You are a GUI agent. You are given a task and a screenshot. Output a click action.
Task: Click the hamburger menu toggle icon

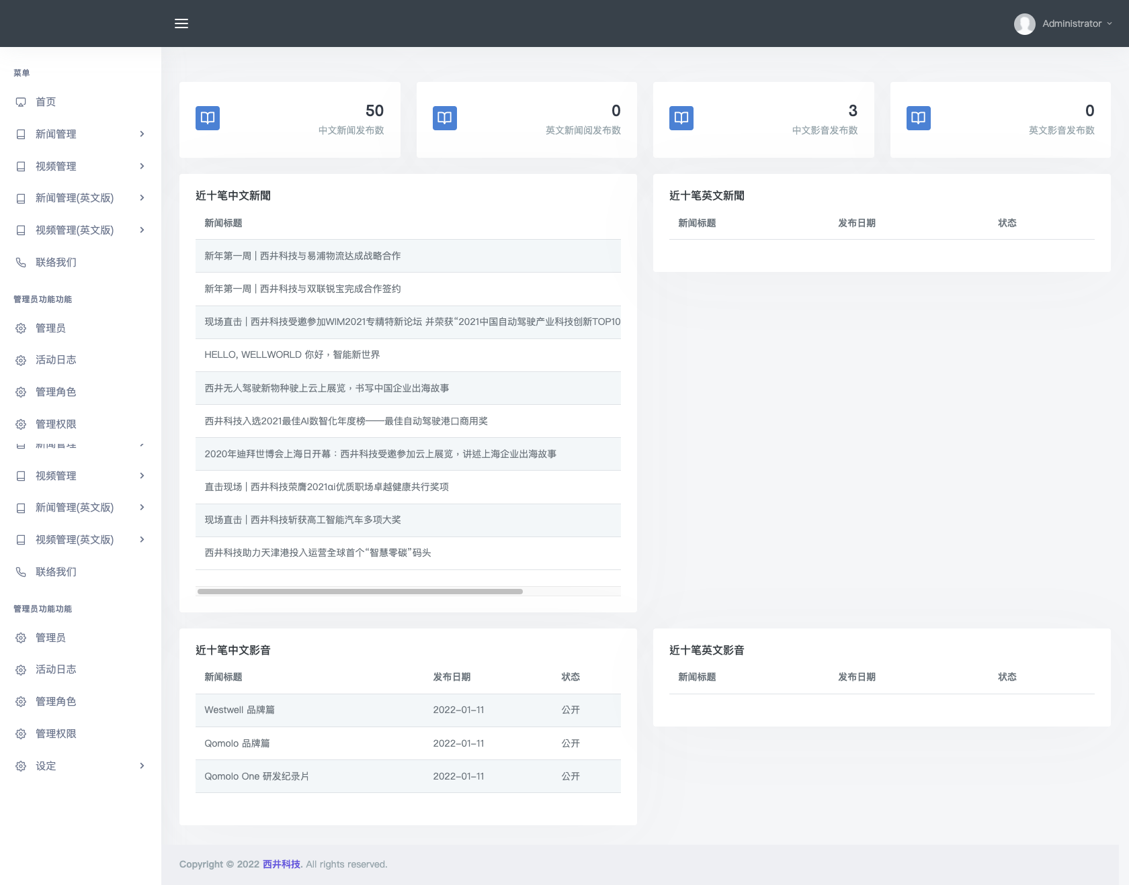coord(181,24)
